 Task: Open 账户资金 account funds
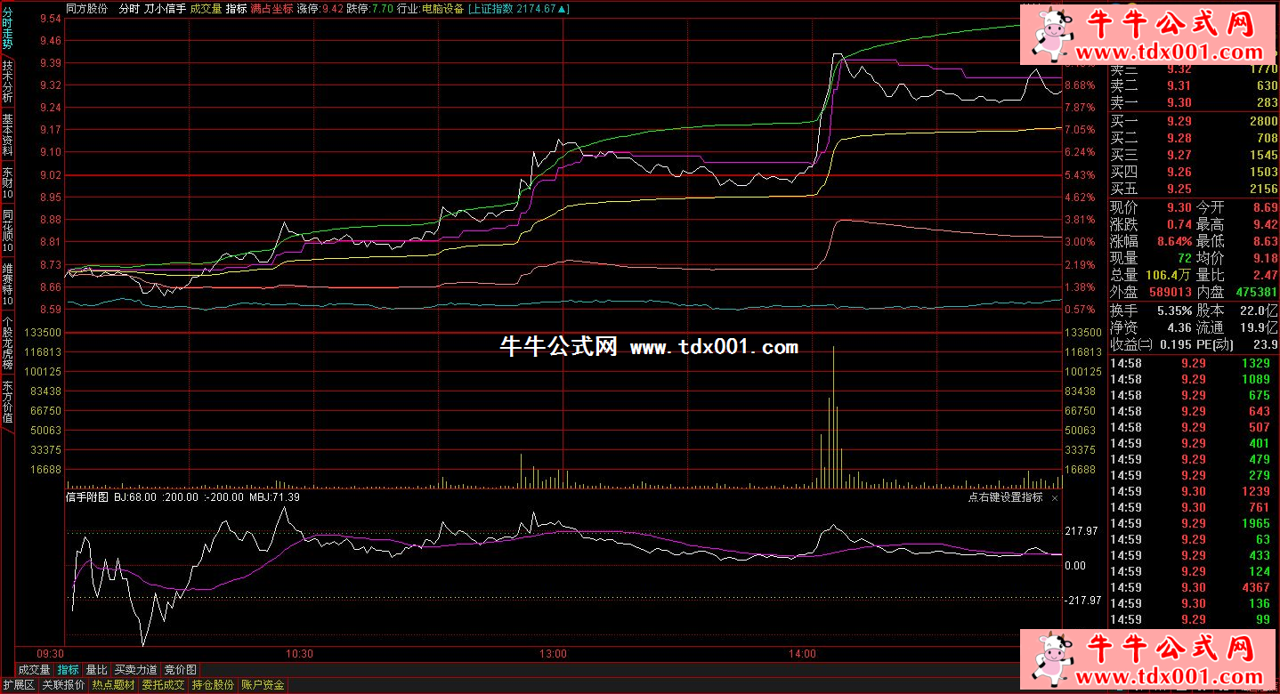[263, 685]
